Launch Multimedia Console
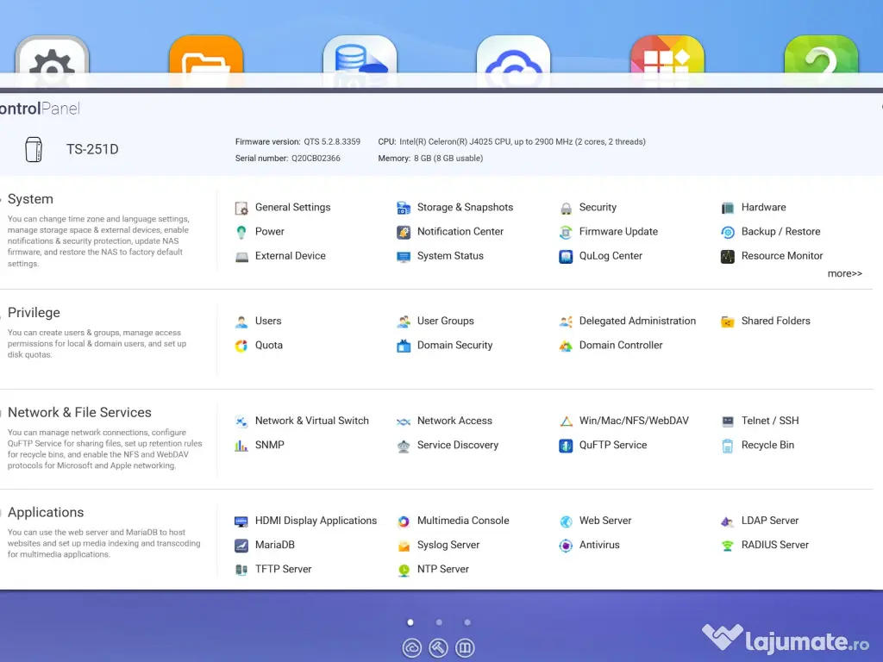 462,521
